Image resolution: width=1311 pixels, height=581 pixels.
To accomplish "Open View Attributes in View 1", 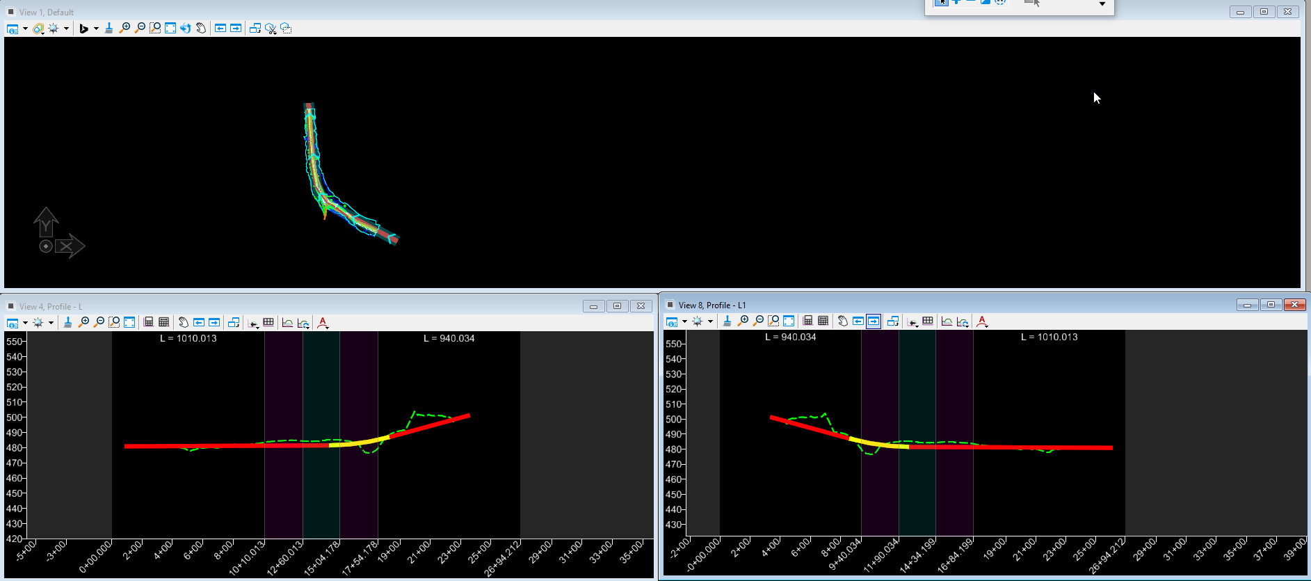I will tap(13, 29).
